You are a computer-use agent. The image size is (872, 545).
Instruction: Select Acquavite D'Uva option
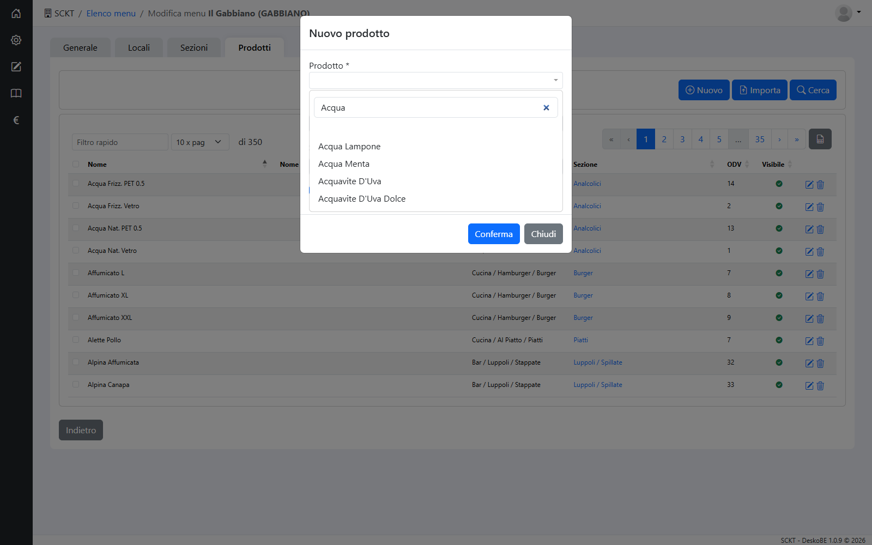(x=436, y=181)
